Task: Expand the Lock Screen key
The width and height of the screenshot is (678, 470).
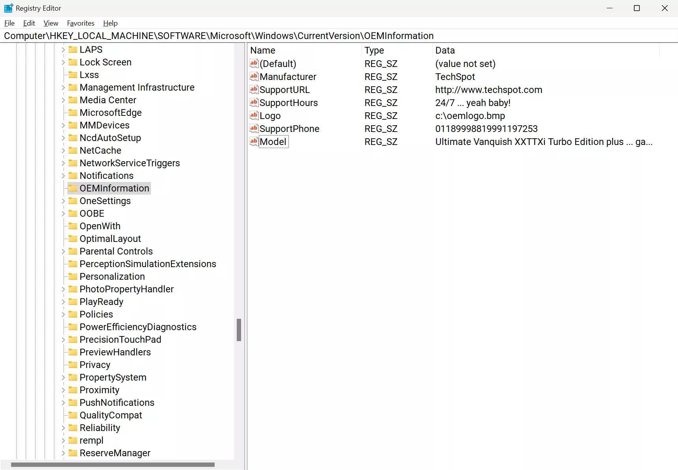Action: [x=63, y=62]
